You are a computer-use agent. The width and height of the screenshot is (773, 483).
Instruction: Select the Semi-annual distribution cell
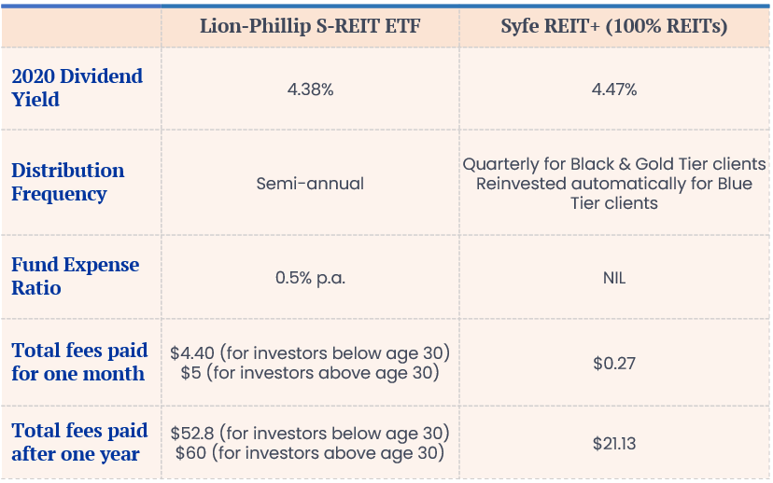click(x=310, y=184)
